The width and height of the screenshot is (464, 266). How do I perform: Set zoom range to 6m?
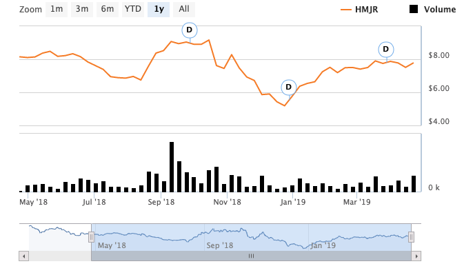pos(108,10)
